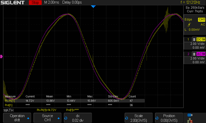Toggle the red Stop run state indicator

tap(35, 2)
